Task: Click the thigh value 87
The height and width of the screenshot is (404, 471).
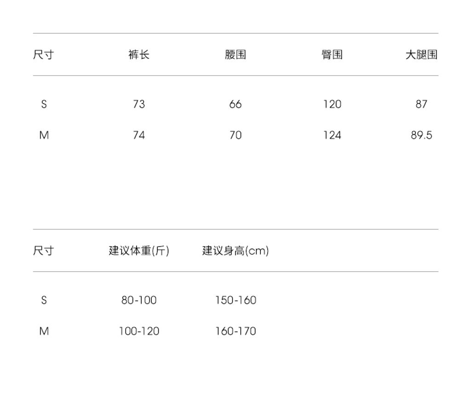Action: [421, 104]
